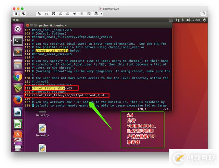The image size is (219, 168).
Task: Click line 109 banned_email_file text
Action: click(x=72, y=37)
